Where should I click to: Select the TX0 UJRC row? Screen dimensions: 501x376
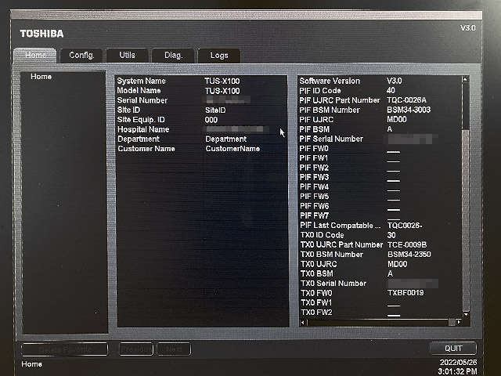click(380, 264)
